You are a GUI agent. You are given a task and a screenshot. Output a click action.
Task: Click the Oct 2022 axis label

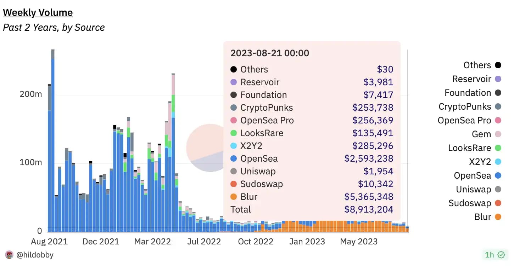tap(255, 242)
